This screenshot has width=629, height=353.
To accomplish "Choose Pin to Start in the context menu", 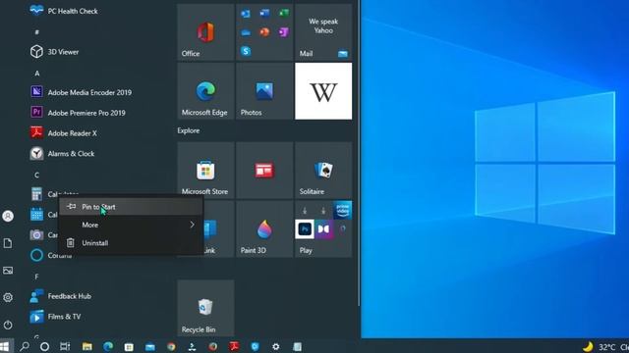I will (x=131, y=207).
